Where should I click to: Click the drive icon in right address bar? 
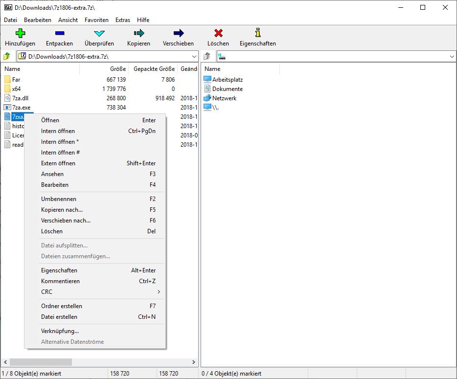coord(222,57)
